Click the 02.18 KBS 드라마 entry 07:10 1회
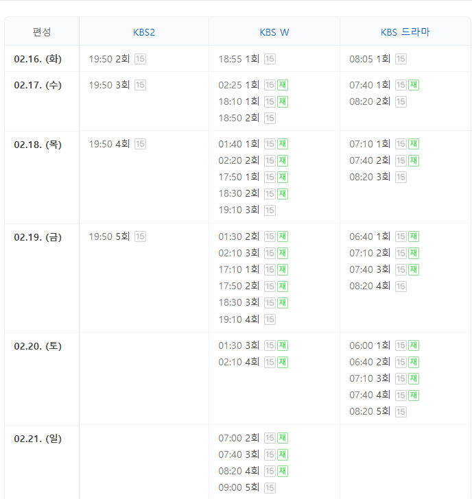Screen dimensions: 472x499 pyautogui.click(x=370, y=144)
